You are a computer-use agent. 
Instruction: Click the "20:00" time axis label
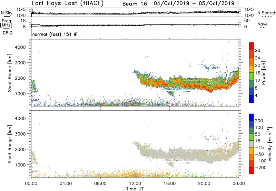204,184
